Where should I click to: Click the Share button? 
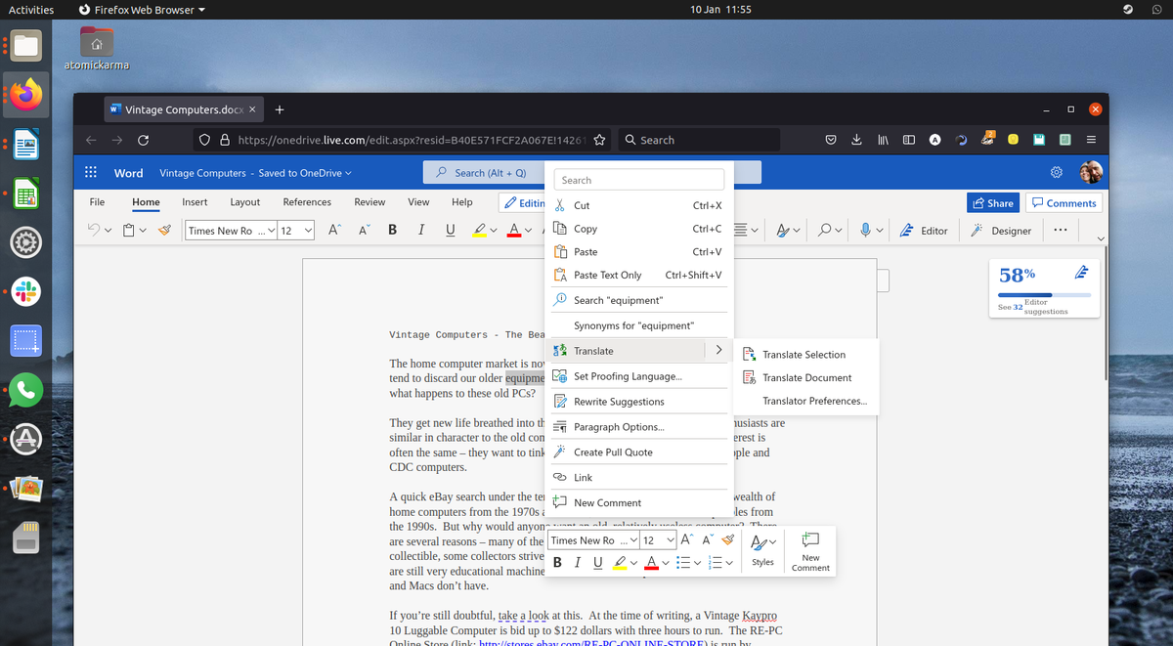[992, 202]
